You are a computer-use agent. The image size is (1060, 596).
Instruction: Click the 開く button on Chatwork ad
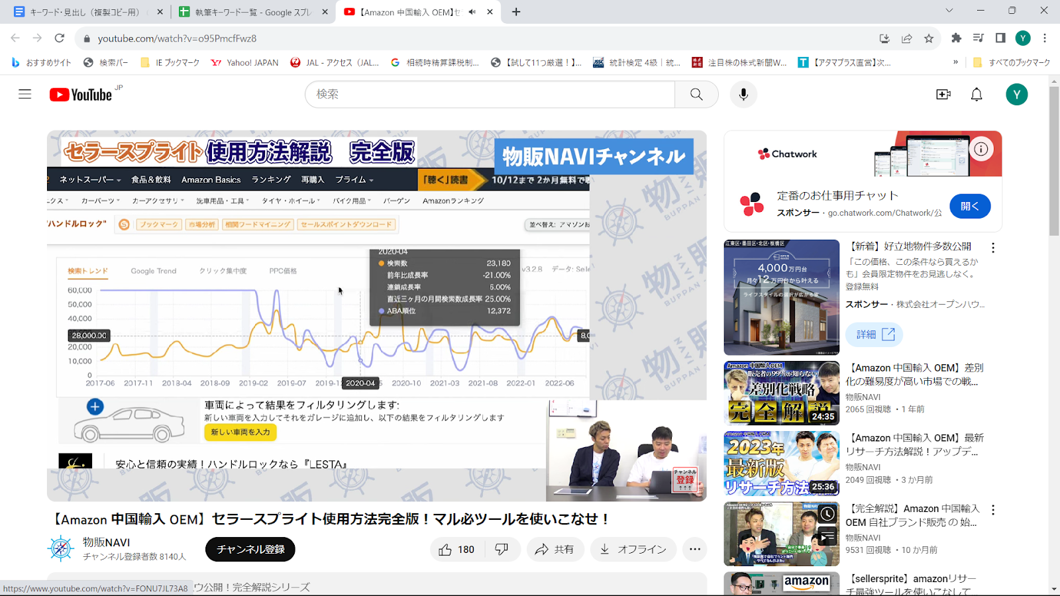coord(970,206)
